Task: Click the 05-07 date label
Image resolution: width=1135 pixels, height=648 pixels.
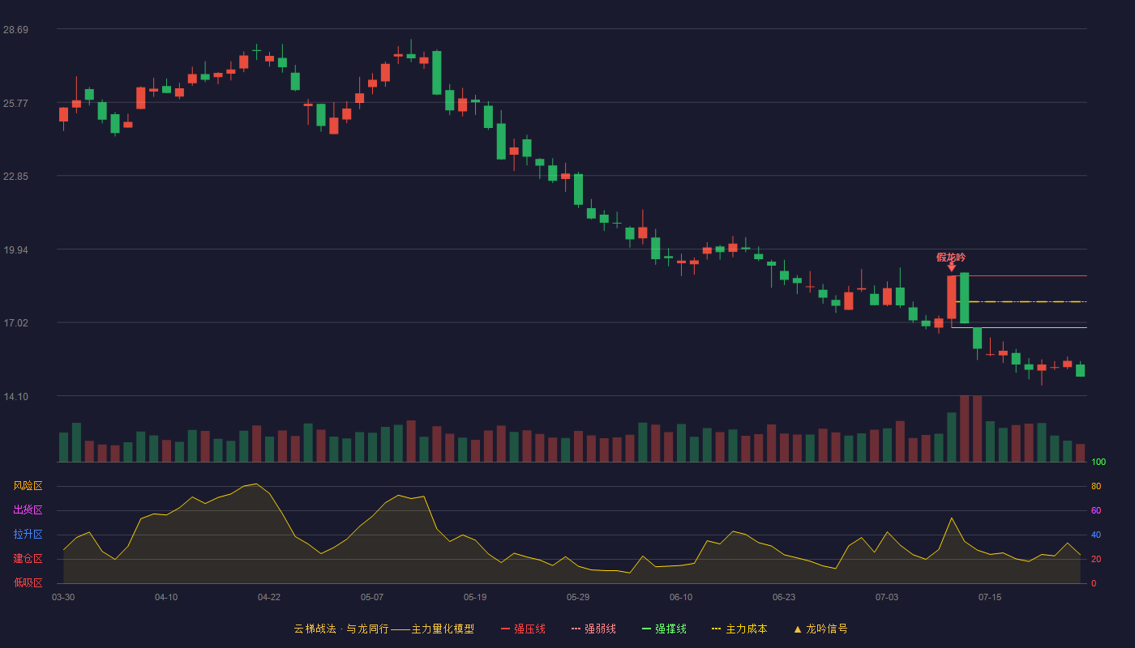Action: 372,597
